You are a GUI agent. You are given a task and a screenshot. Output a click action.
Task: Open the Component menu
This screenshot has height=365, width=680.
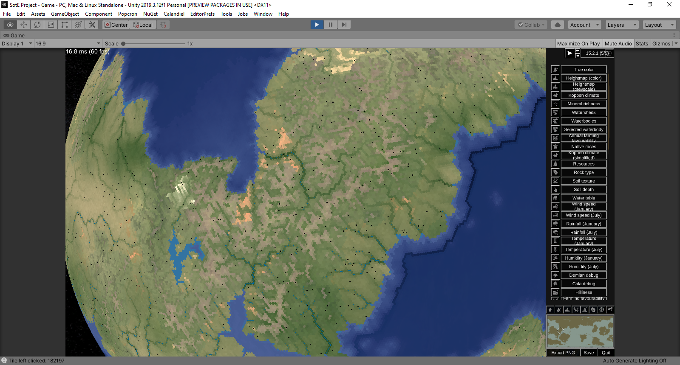99,14
